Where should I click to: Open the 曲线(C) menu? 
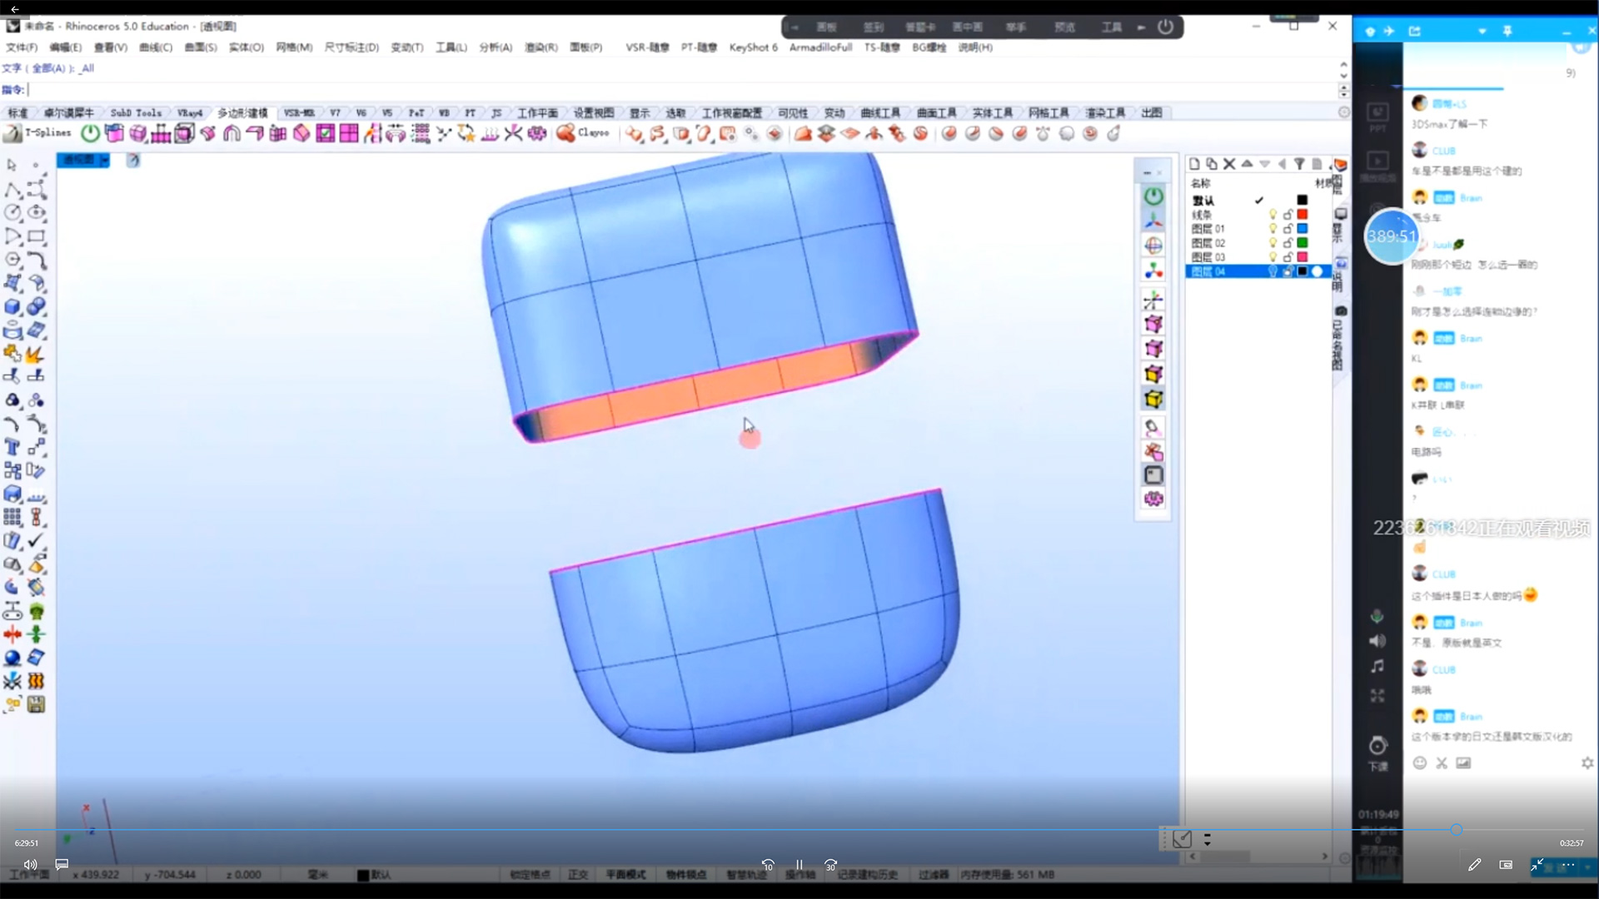click(156, 47)
